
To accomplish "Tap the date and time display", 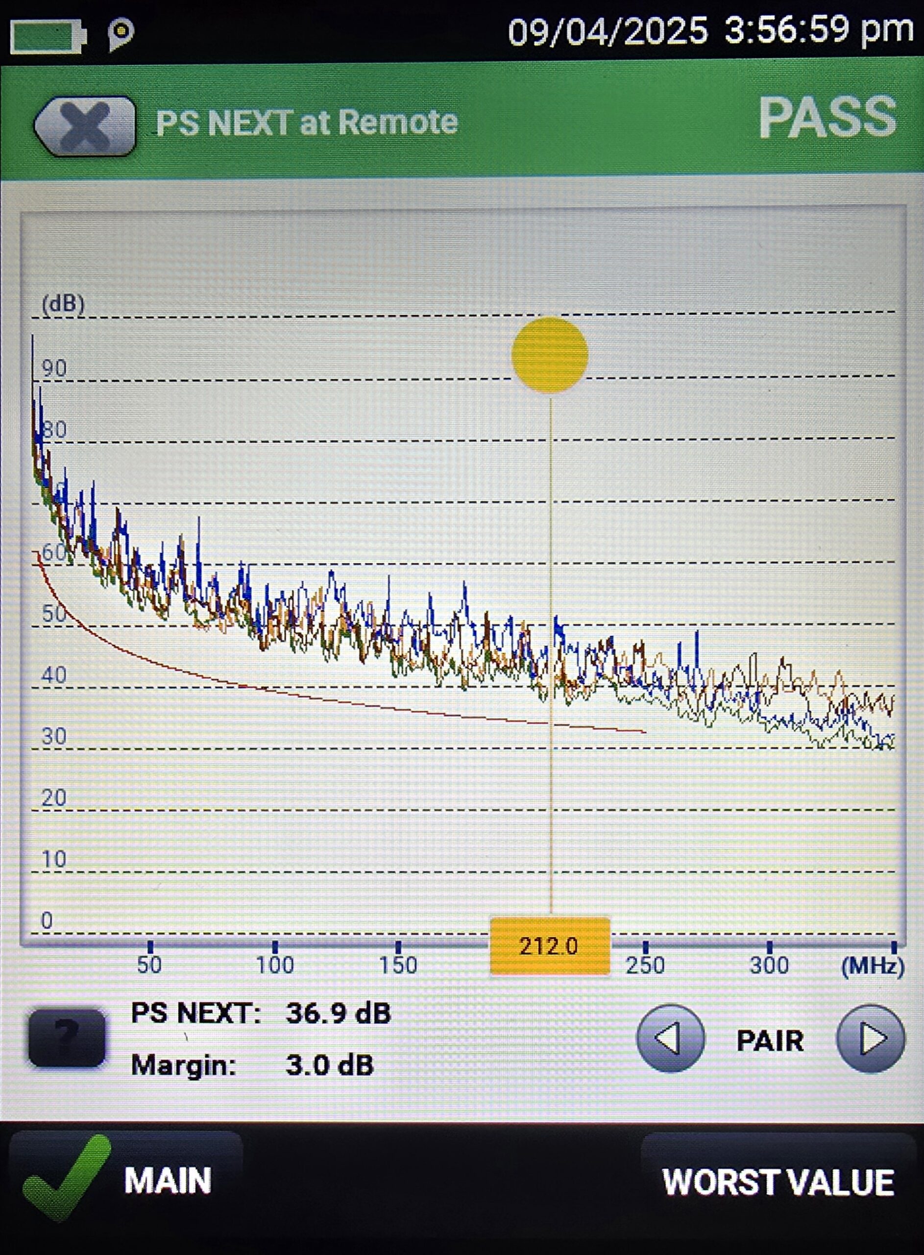I will [x=710, y=31].
